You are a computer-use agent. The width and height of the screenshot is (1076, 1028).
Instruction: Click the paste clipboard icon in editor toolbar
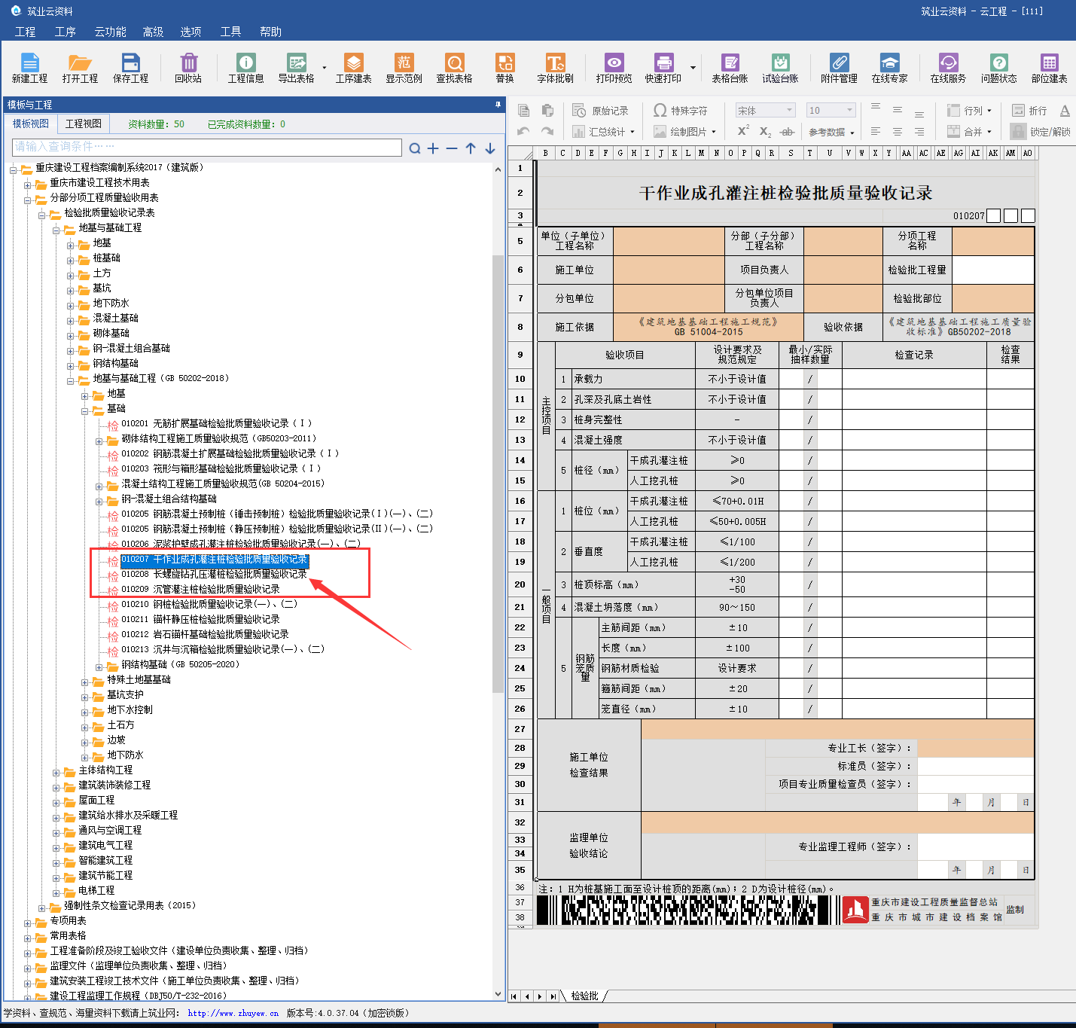pyautogui.click(x=548, y=111)
